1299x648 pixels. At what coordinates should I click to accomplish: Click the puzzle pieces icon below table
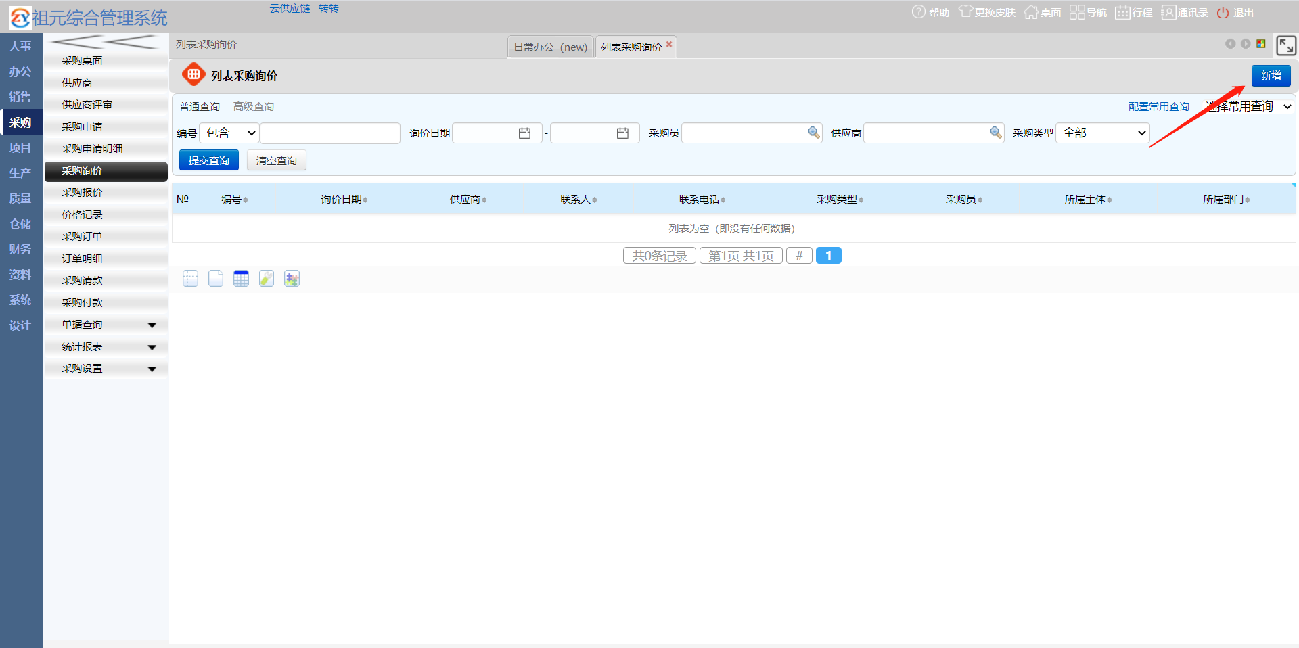(x=292, y=279)
